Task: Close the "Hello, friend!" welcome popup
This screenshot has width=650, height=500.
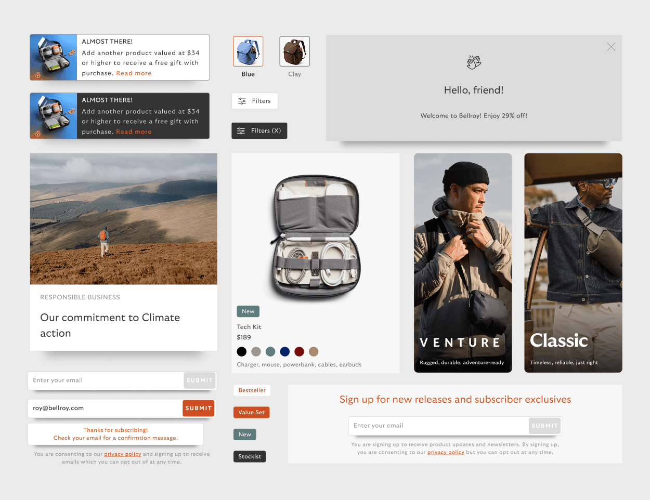Action: coord(611,47)
